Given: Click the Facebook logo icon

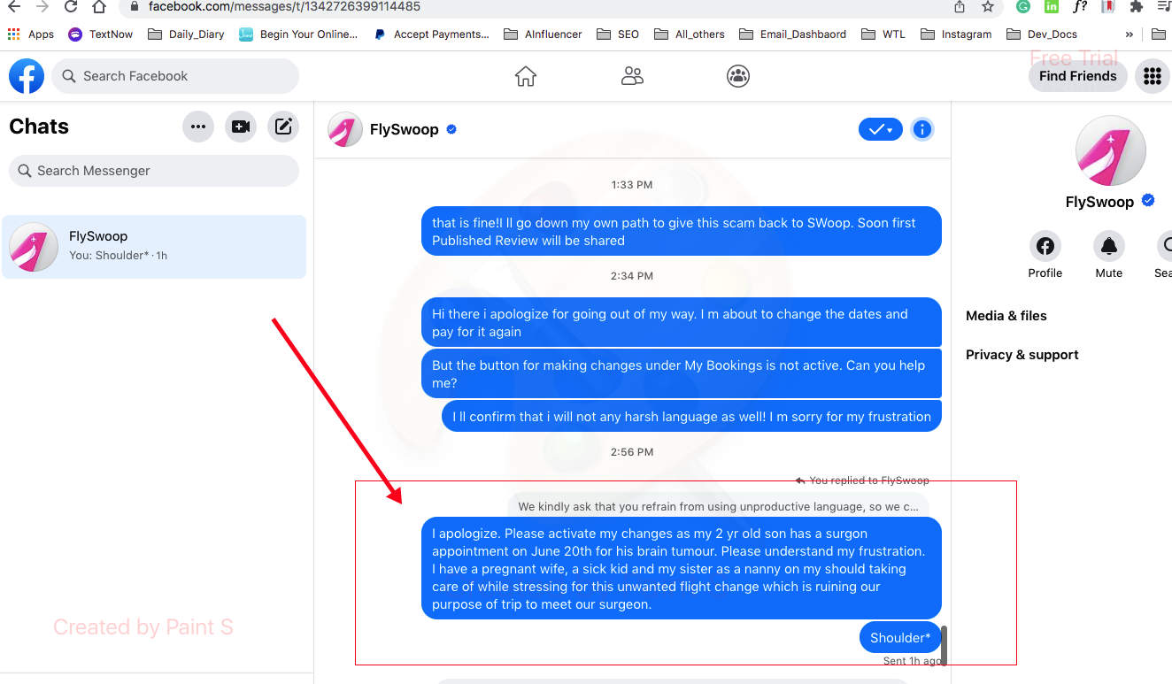Looking at the screenshot, I should click(x=27, y=76).
